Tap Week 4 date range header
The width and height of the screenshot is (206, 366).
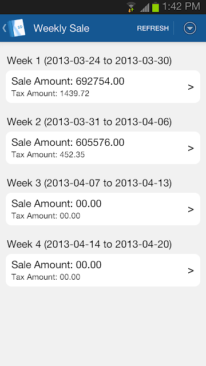[89, 244]
